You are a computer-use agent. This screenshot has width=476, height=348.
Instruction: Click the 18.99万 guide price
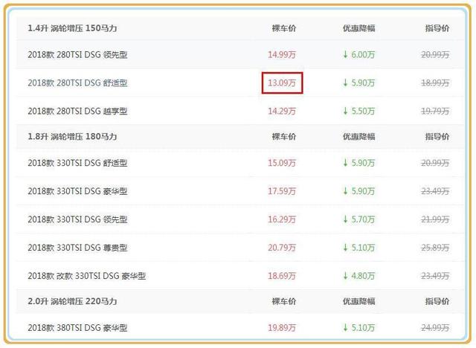(x=435, y=83)
